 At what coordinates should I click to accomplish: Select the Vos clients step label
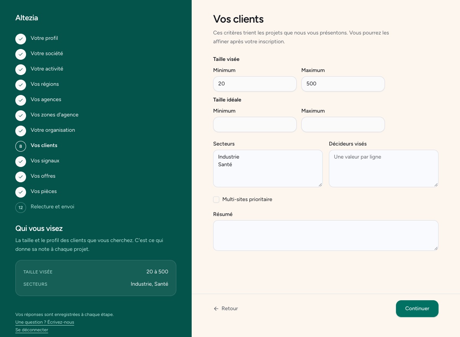44,146
